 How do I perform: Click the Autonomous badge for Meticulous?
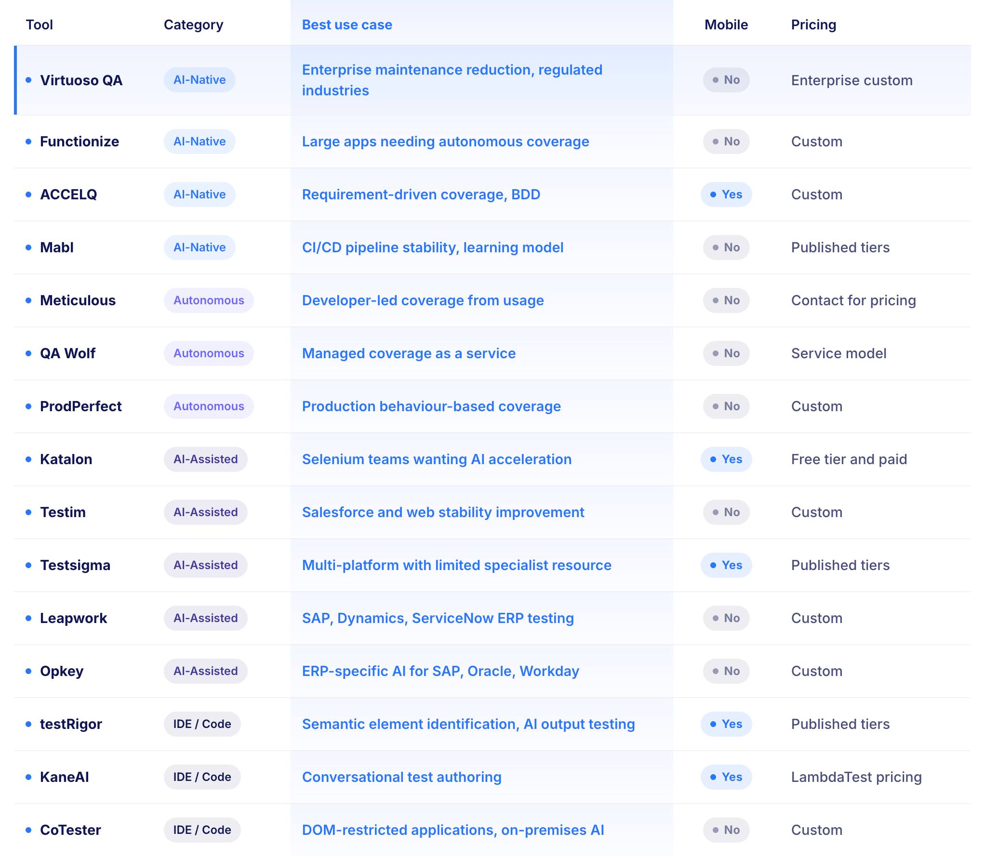(x=209, y=300)
